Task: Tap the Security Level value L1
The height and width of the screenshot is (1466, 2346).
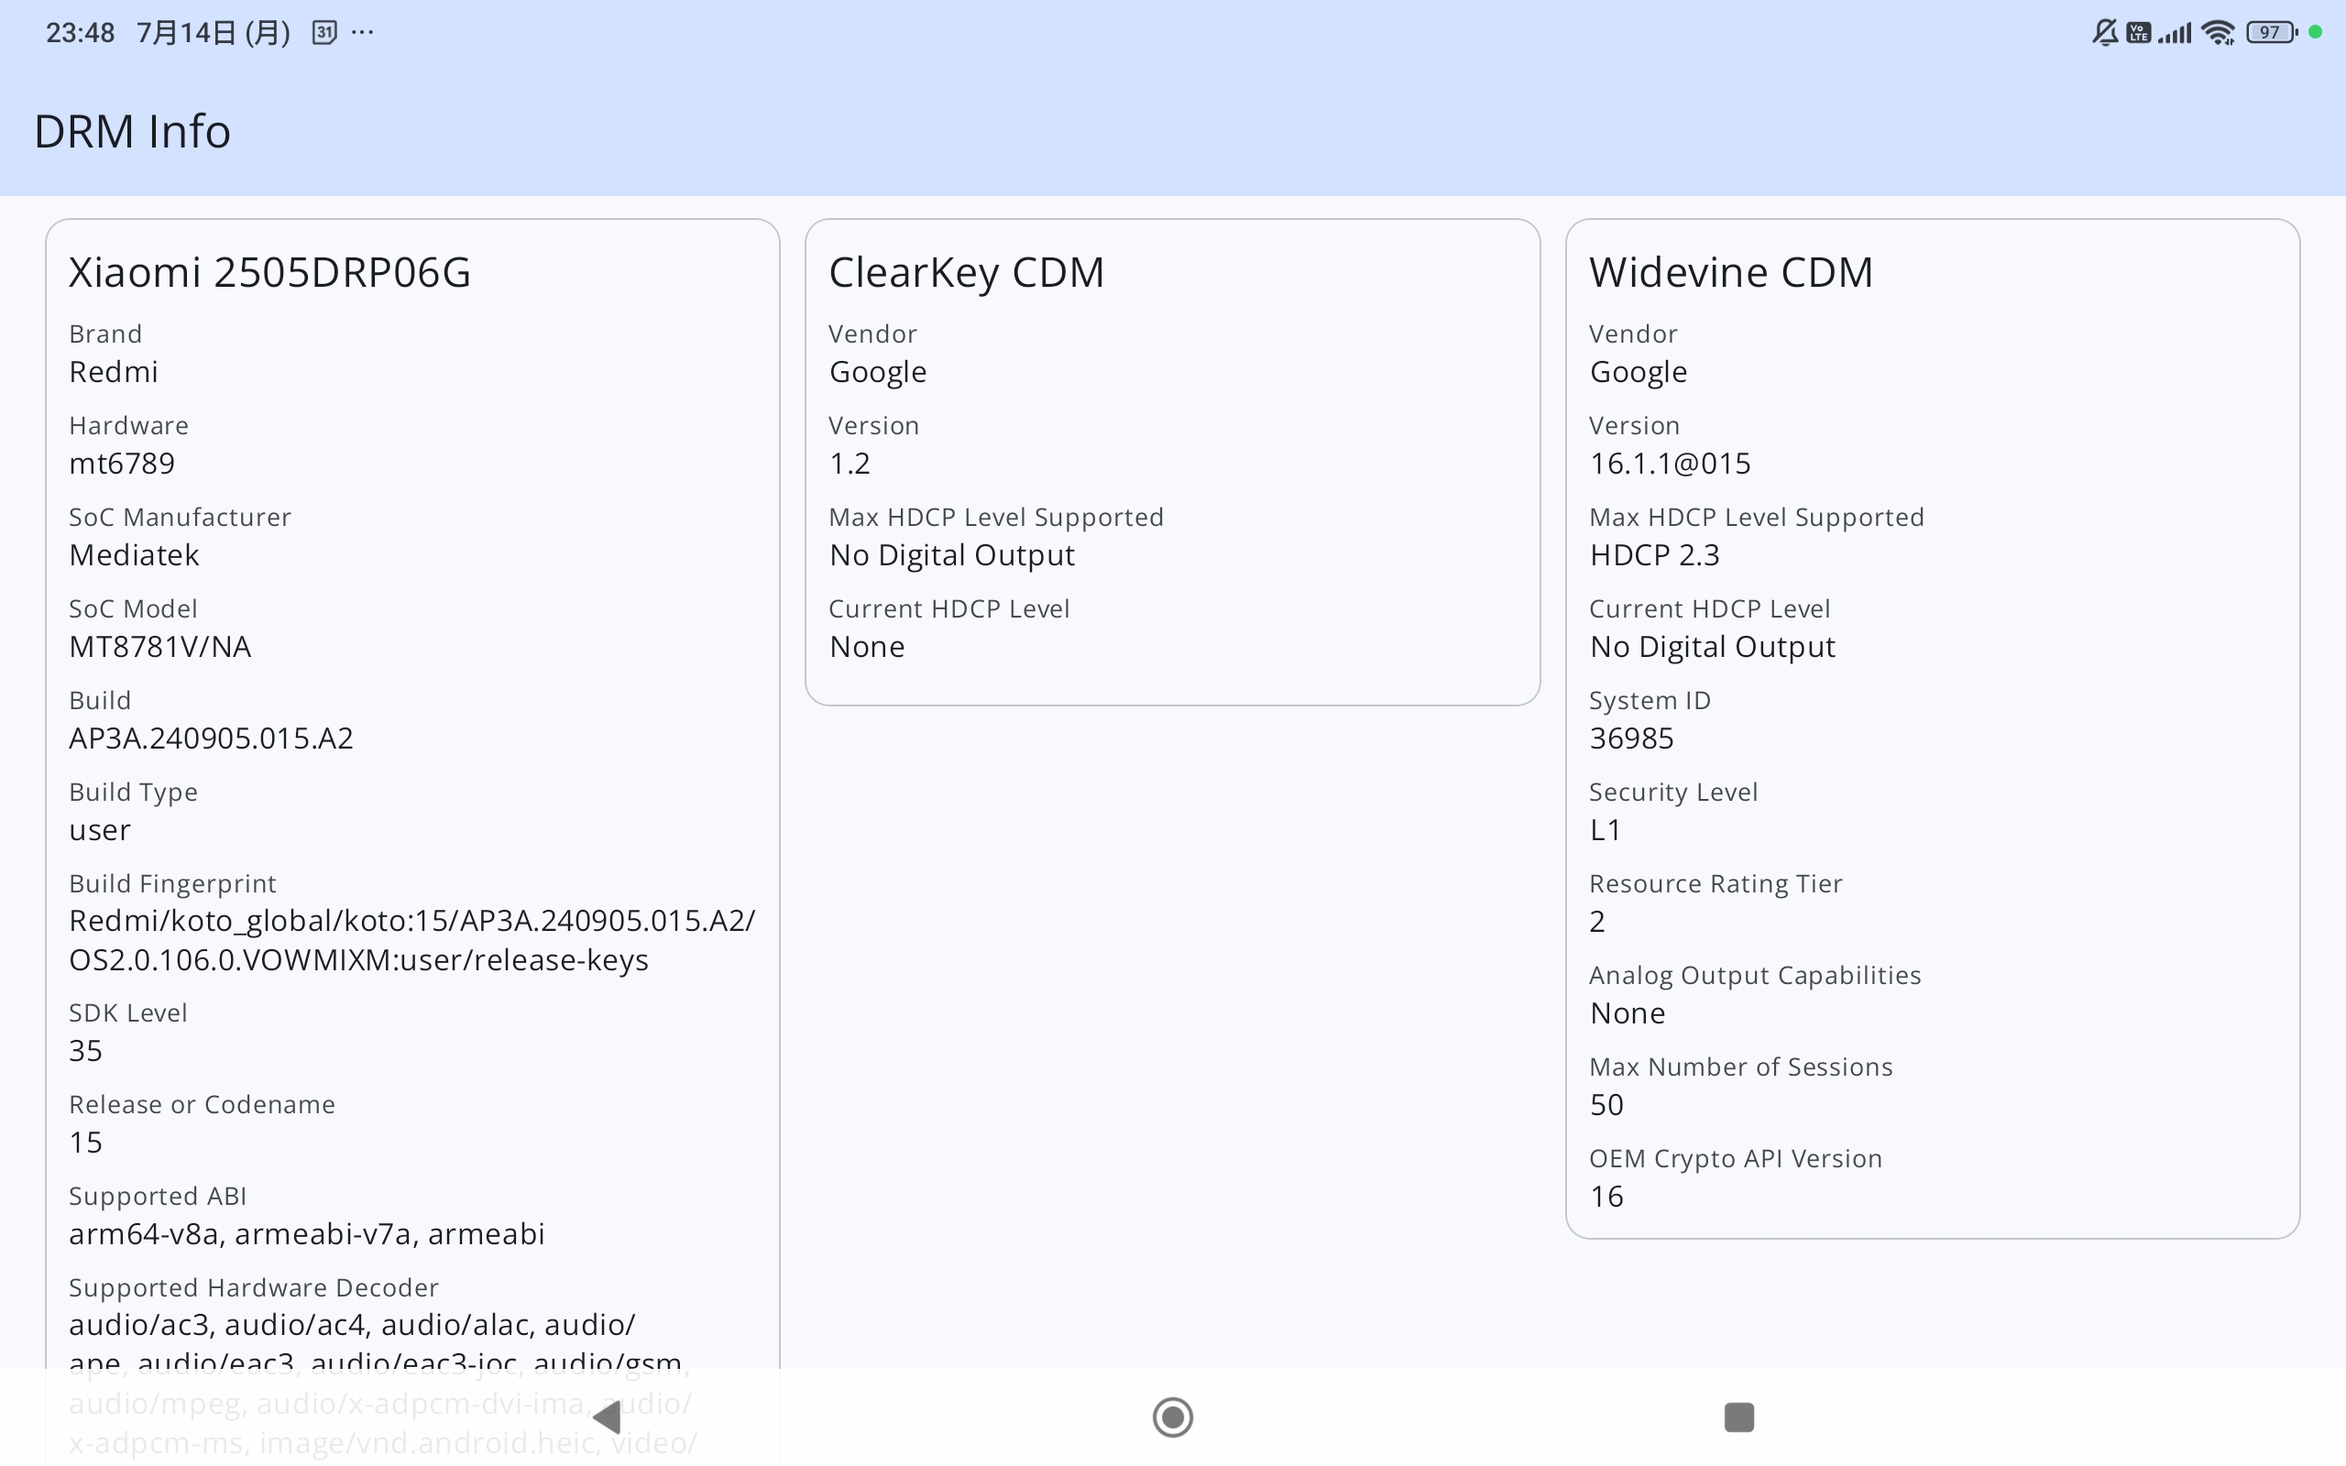Action: coord(1606,830)
